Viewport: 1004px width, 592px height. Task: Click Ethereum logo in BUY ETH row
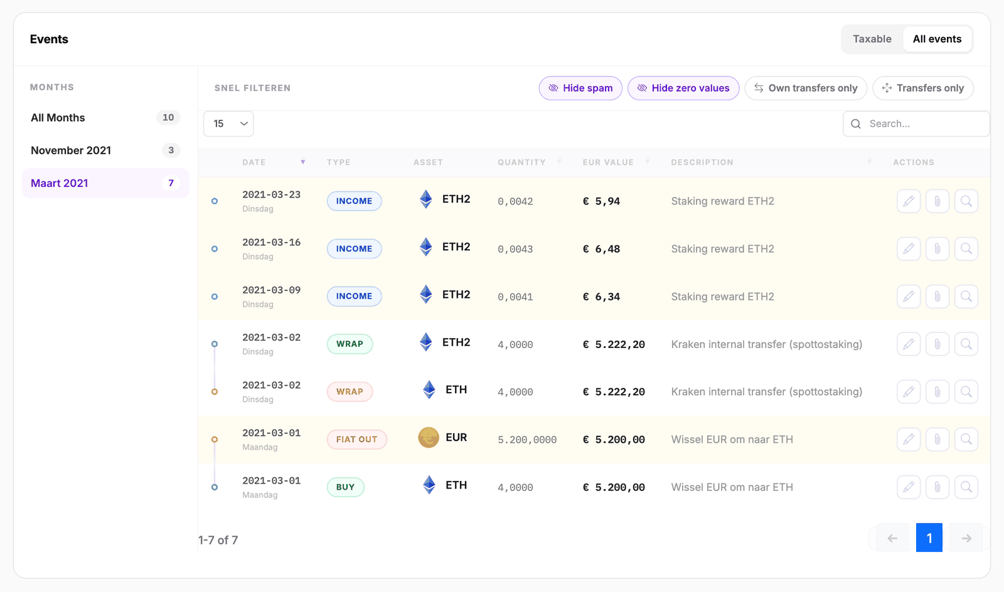point(429,485)
